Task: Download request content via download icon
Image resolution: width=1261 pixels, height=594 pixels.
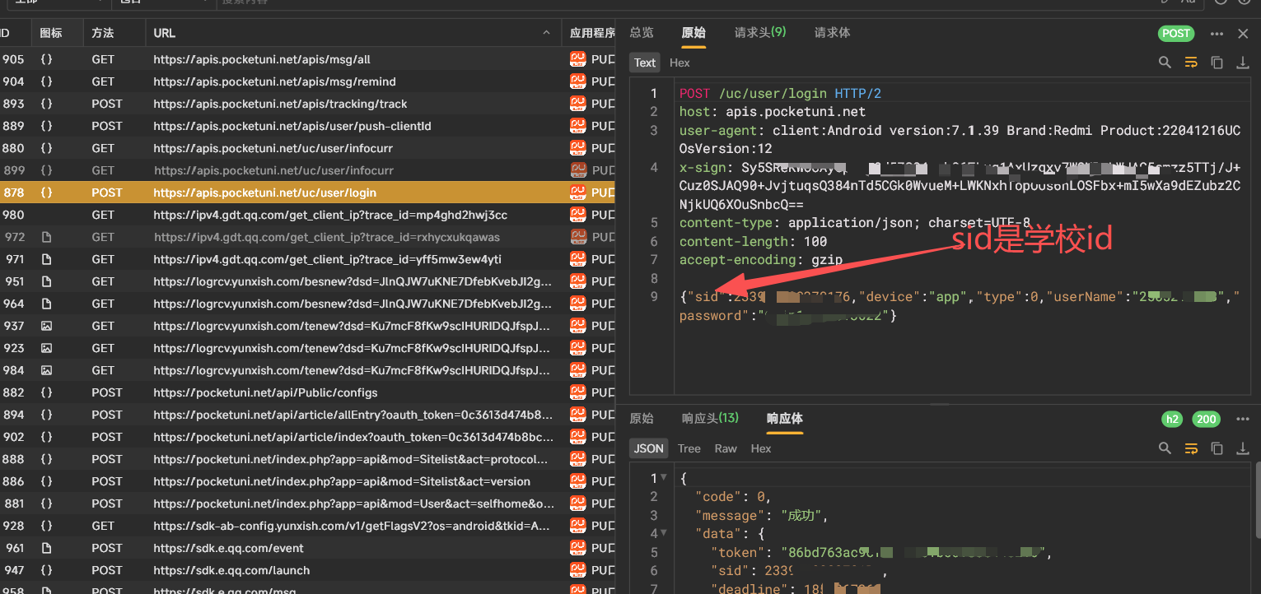Action: click(1242, 63)
